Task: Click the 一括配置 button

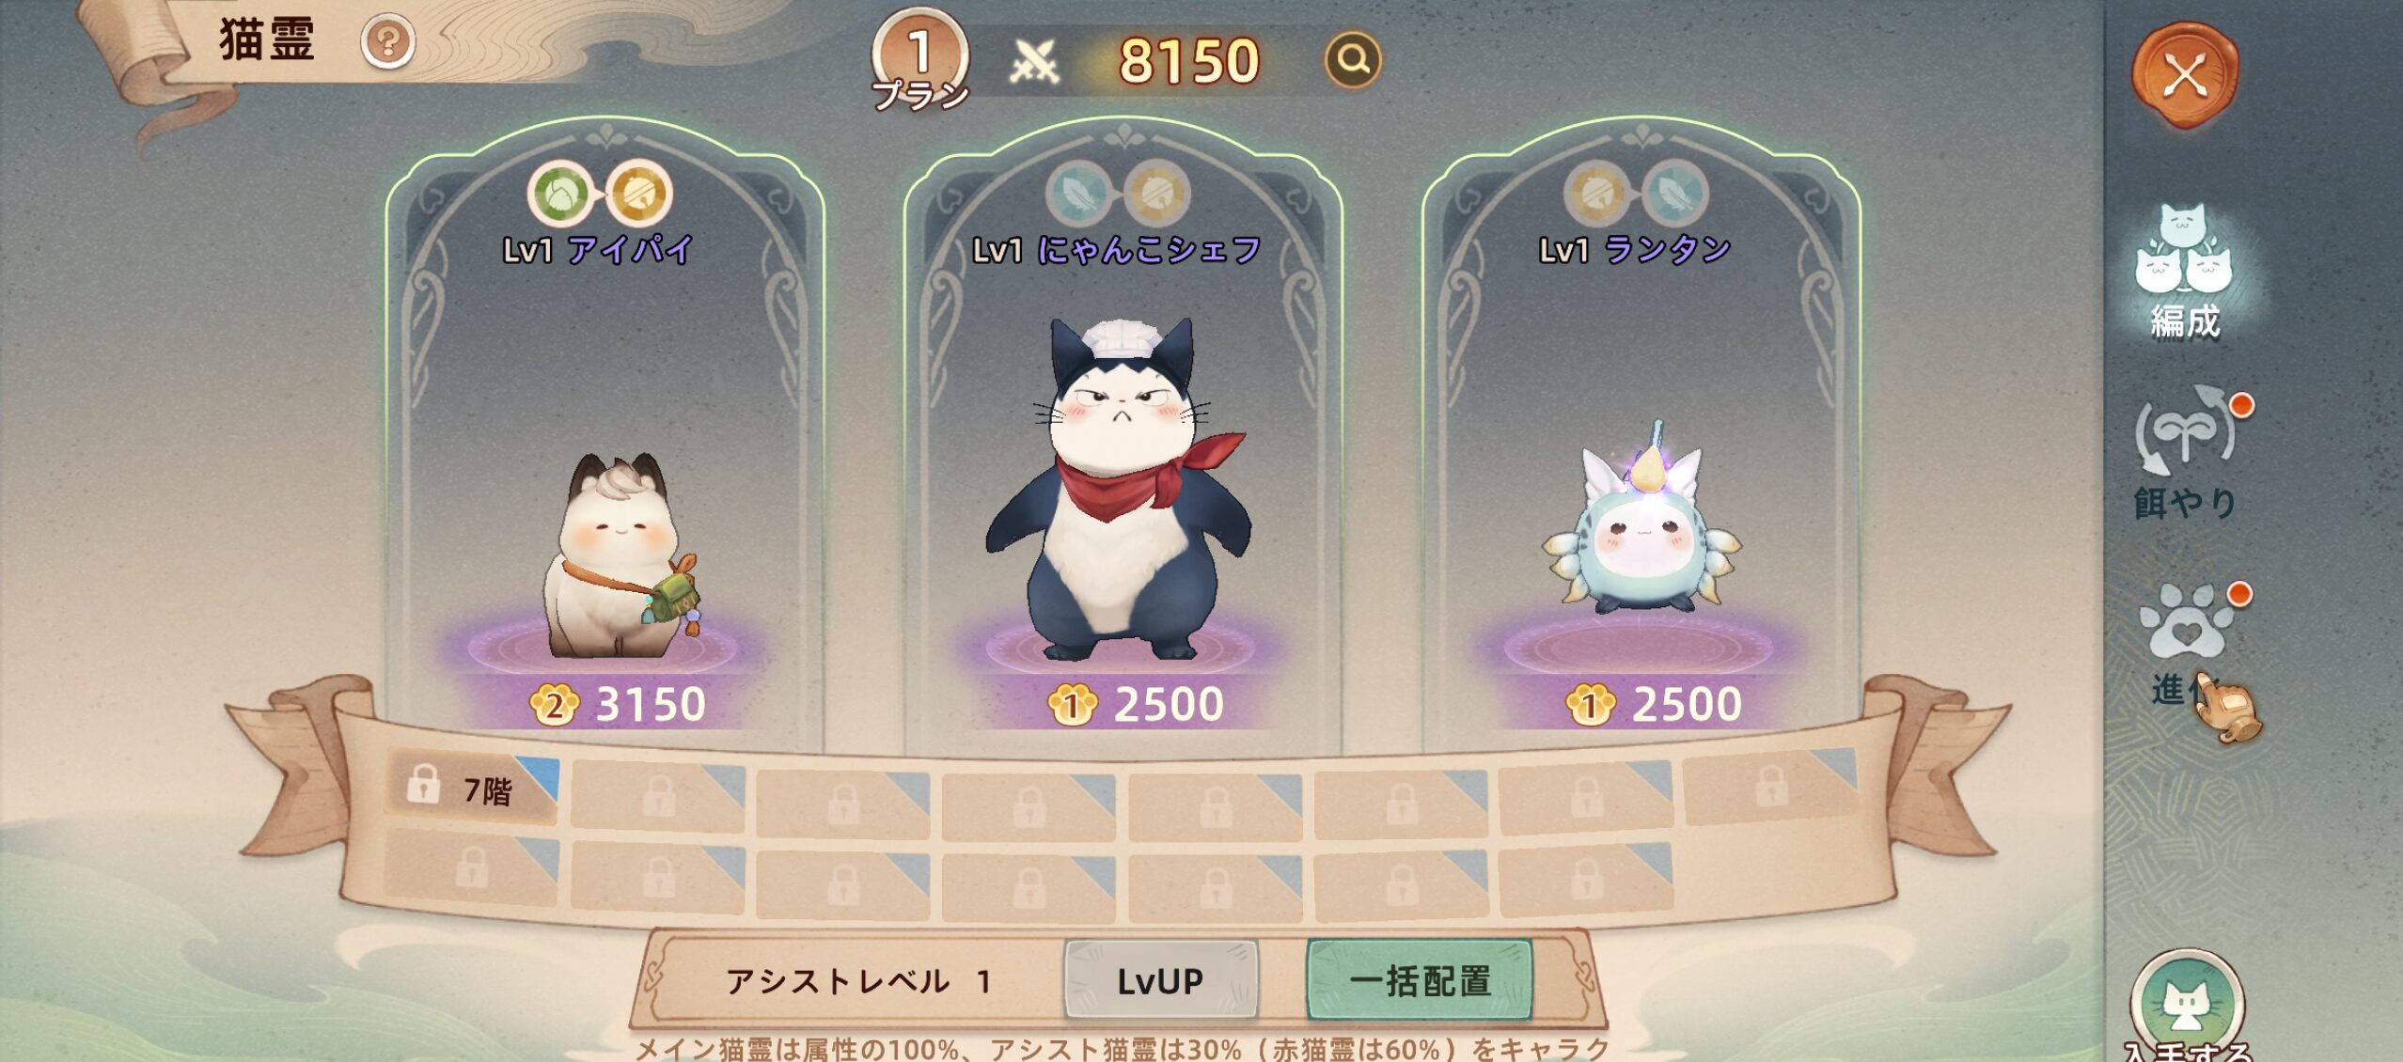Action: click(1420, 980)
